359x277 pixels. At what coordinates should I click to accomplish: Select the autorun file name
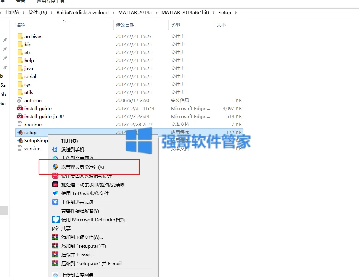click(x=33, y=101)
